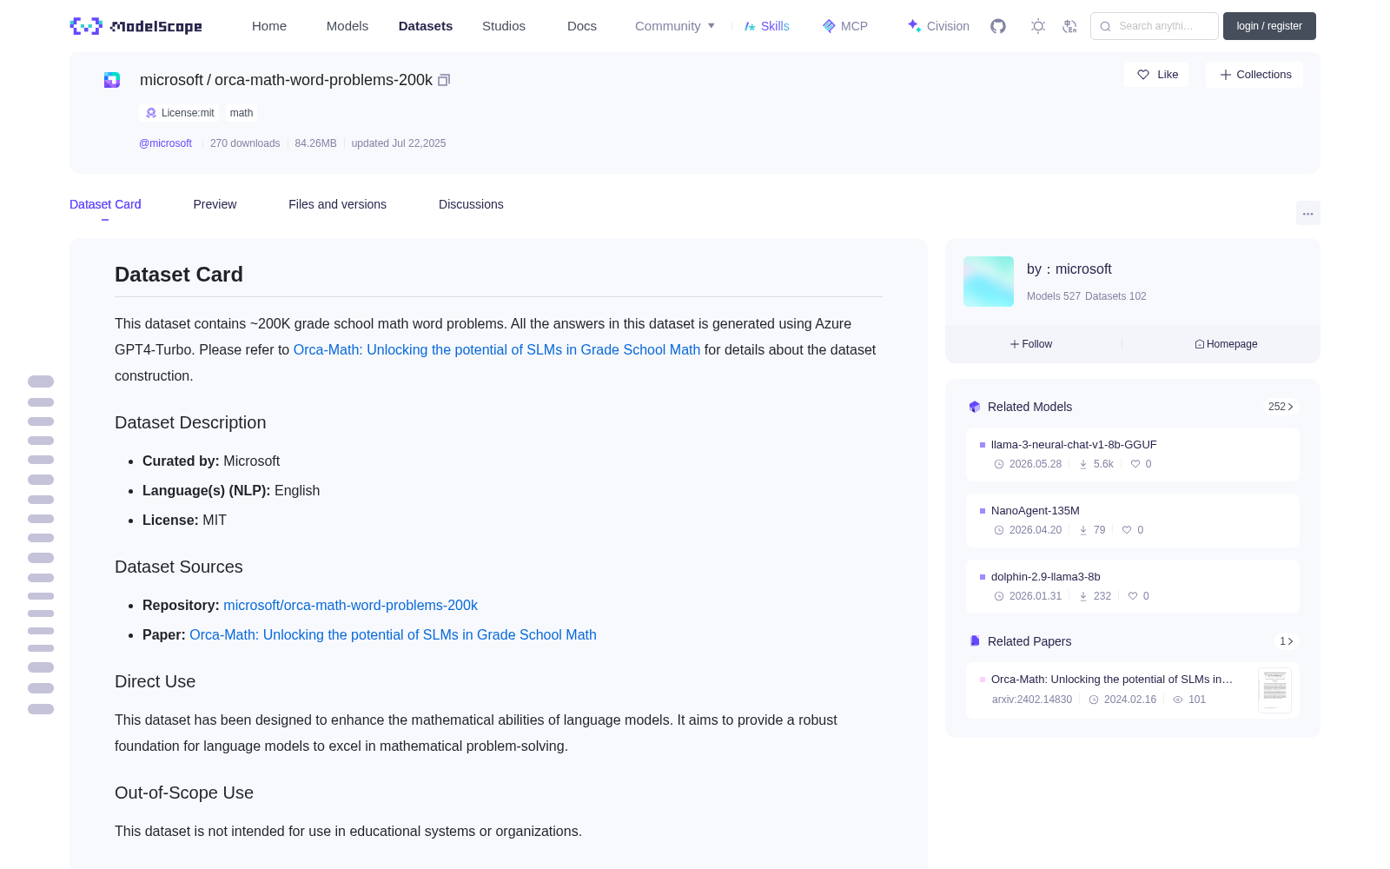Open the microsoft/orca-math-word-problems-200k repository link
The width and height of the screenshot is (1390, 869).
pyautogui.click(x=350, y=605)
